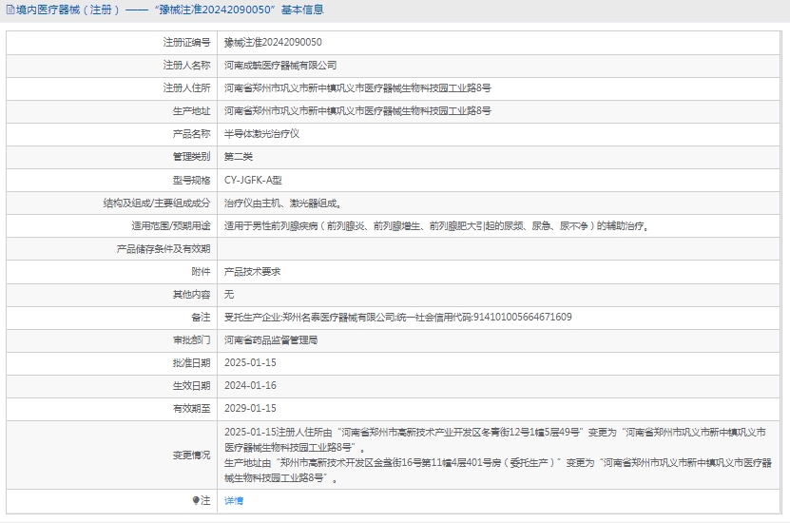Click approval date 2025-01-15

pyautogui.click(x=250, y=362)
